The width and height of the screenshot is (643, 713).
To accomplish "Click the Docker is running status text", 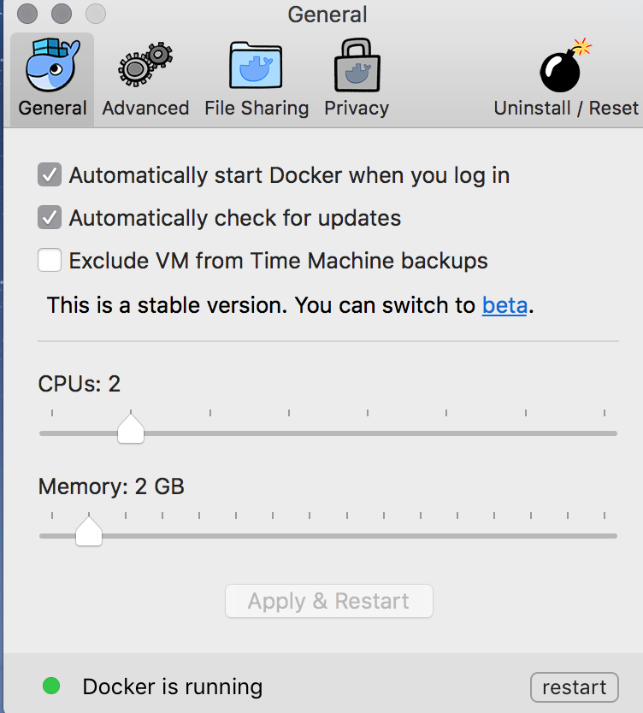I will (173, 686).
